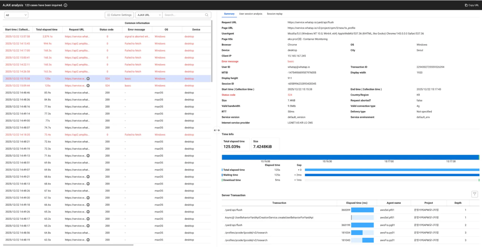Viewport: 482px width, 247px height.
Task: Open Column Settings
Action: (x=119, y=15)
